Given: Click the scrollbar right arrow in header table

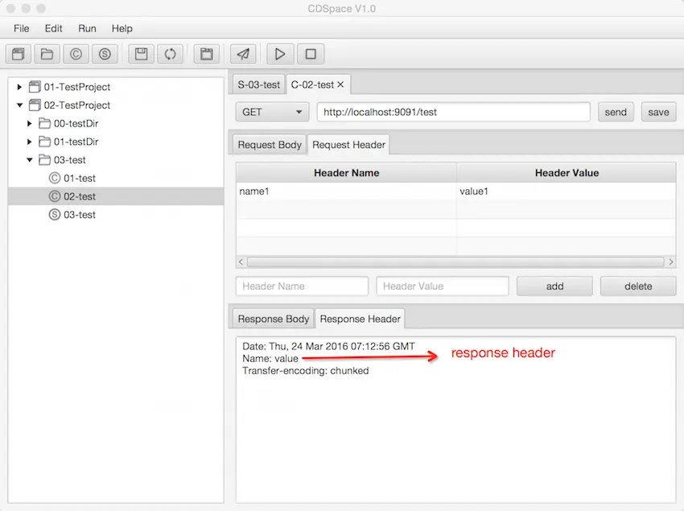Looking at the screenshot, I should pyautogui.click(x=671, y=262).
